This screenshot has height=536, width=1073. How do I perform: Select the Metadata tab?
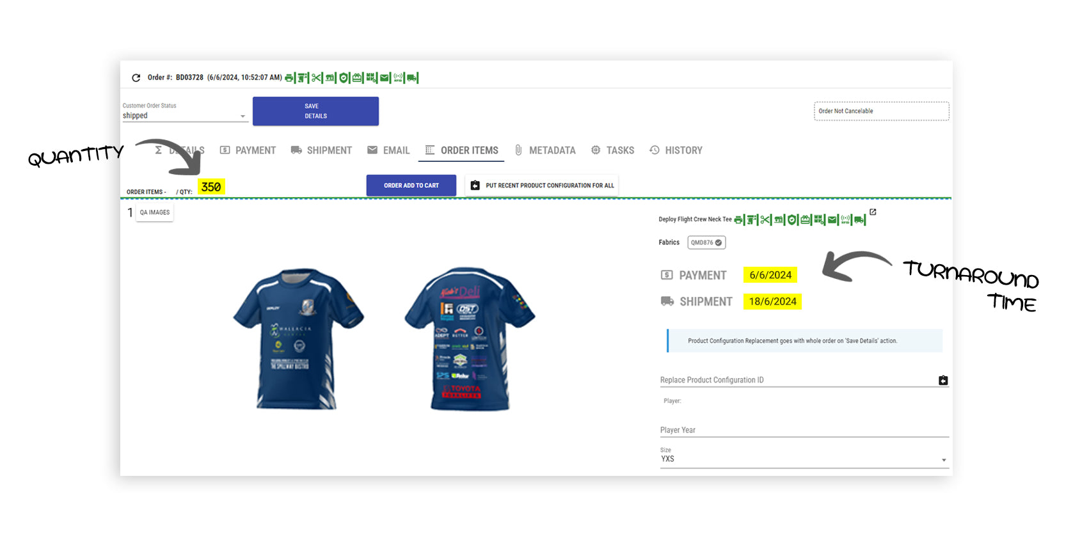(545, 150)
